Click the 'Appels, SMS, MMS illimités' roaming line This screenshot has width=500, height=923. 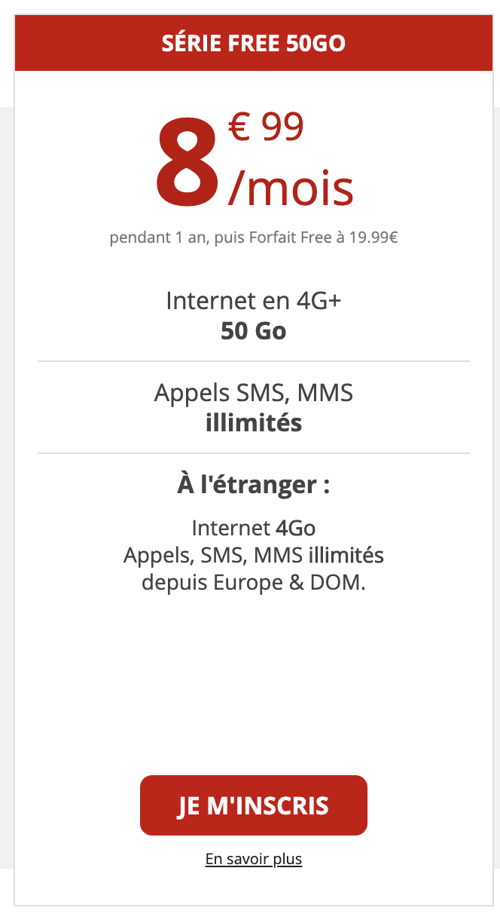(x=253, y=556)
